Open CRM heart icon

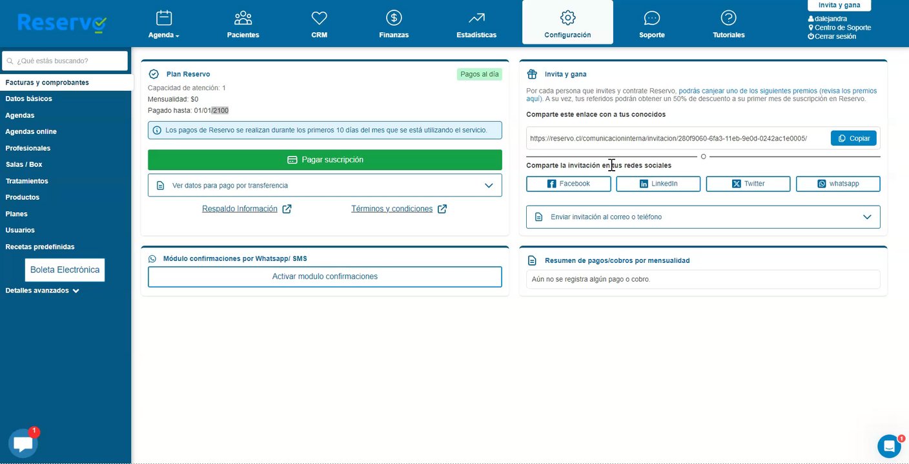point(319,18)
